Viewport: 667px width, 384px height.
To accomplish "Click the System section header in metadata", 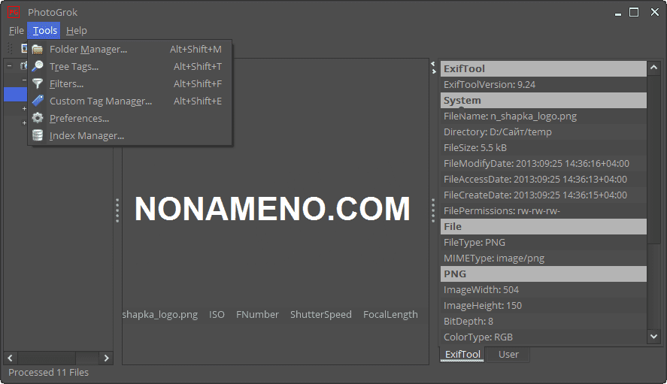I will [x=543, y=100].
